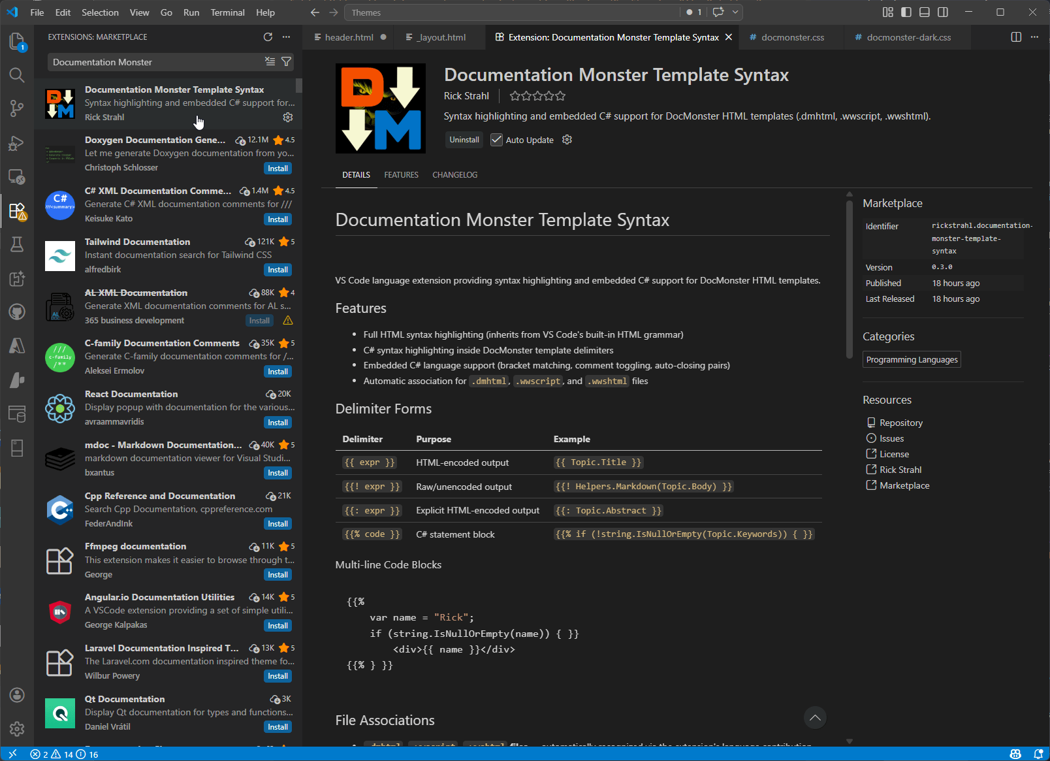Split the editor to the right
Screen dimensions: 1050x761
click(1016, 37)
